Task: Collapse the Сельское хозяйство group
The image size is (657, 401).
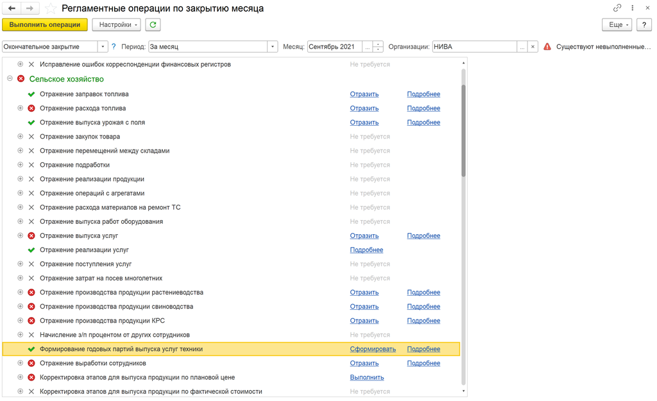Action: coord(10,79)
